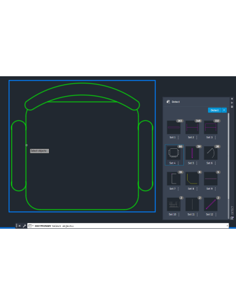Open command line customize wrench icon
Image resolution: width=236 pixels, height=305 pixels.
pyautogui.click(x=24, y=226)
